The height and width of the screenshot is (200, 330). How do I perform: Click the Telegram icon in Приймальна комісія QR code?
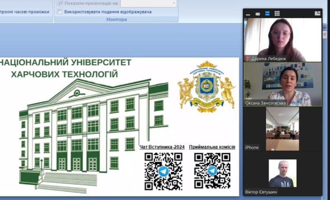point(212,171)
